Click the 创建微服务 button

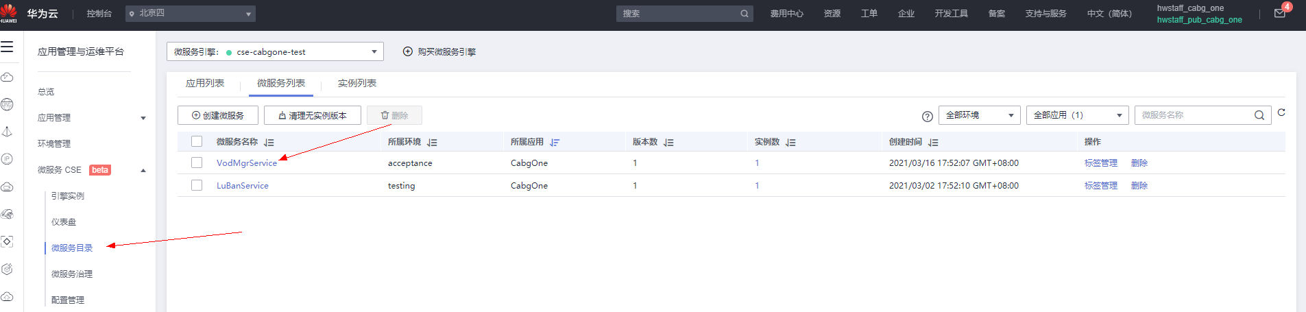(218, 115)
